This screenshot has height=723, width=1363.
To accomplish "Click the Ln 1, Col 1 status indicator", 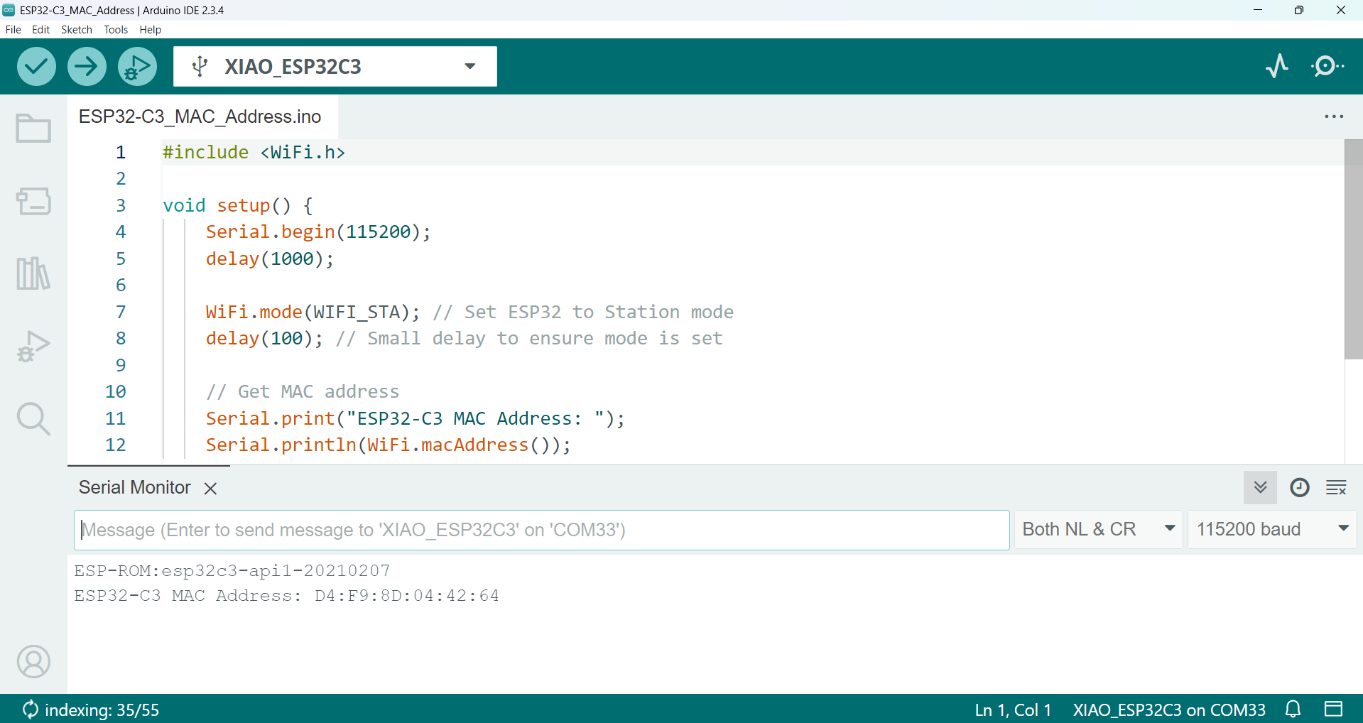I will [1013, 710].
